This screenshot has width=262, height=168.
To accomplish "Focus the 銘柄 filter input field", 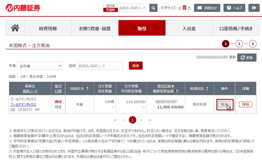I will 100,66.
